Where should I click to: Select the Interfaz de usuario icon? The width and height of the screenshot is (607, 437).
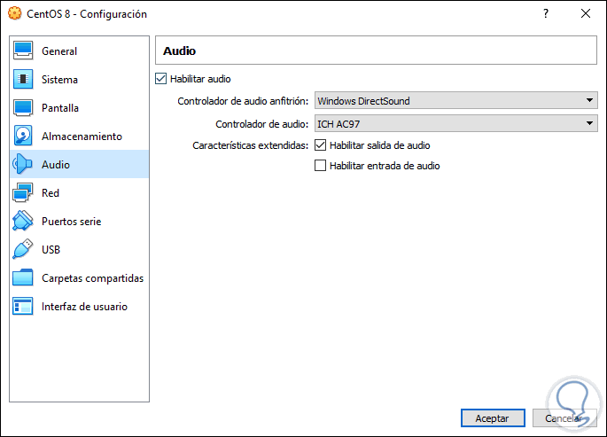[x=23, y=307]
